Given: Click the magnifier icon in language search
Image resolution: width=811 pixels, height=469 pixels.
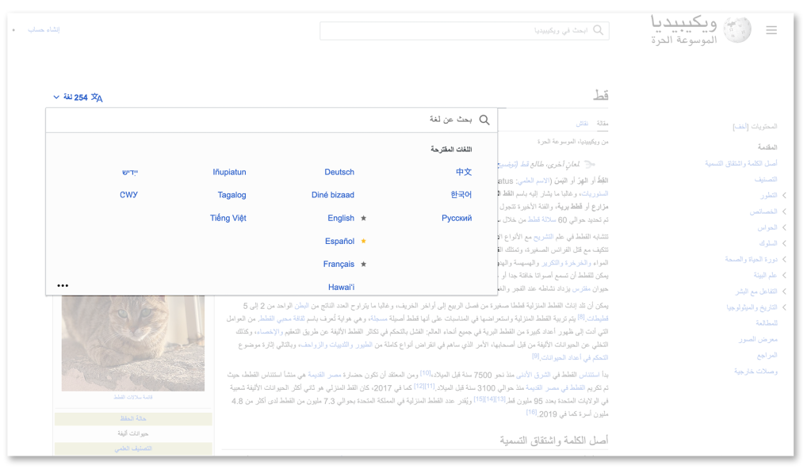Looking at the screenshot, I should tap(484, 120).
